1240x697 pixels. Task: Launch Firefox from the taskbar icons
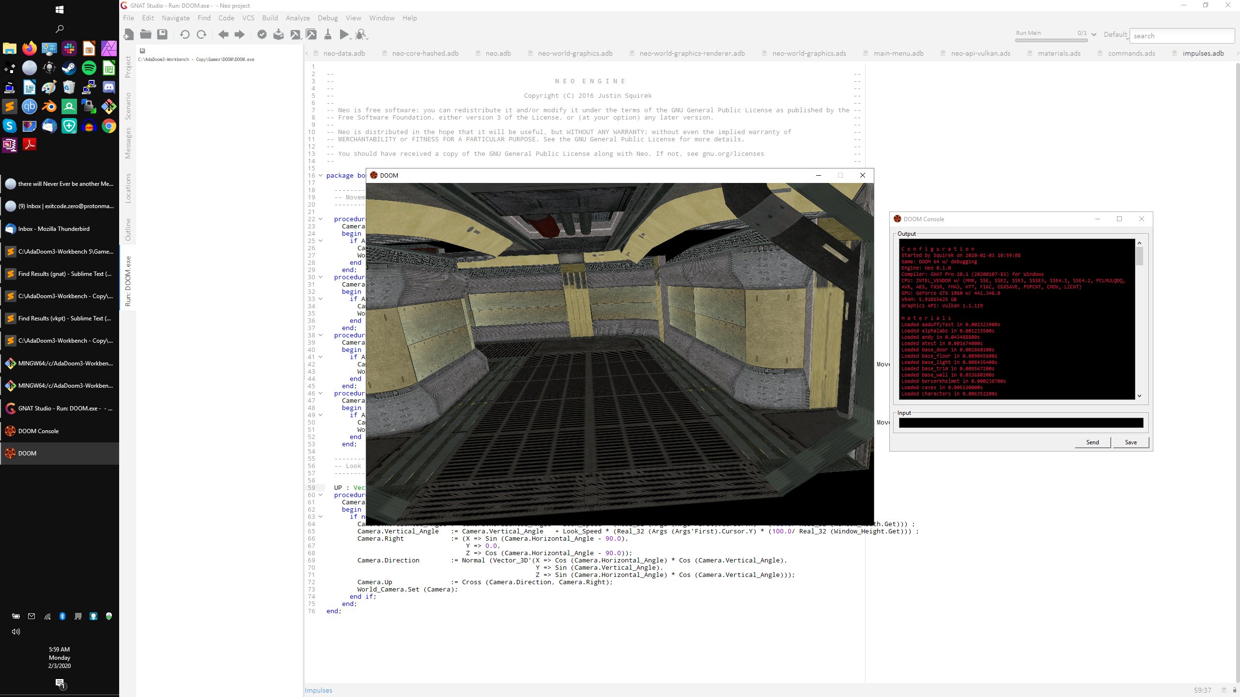pos(30,48)
